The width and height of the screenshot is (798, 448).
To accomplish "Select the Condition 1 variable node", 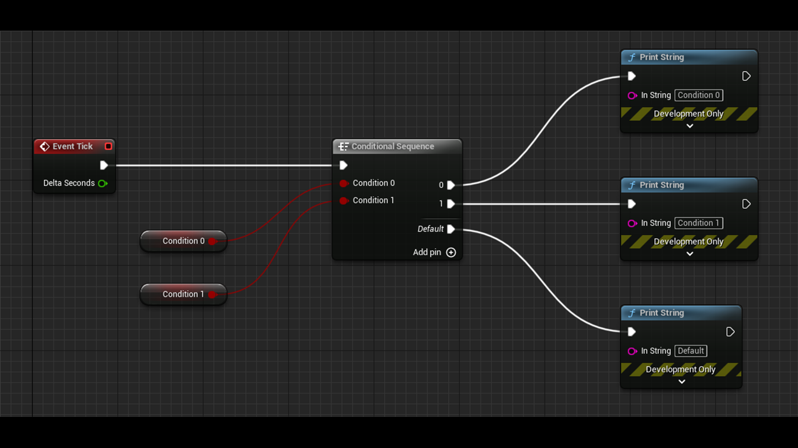I will (x=183, y=294).
